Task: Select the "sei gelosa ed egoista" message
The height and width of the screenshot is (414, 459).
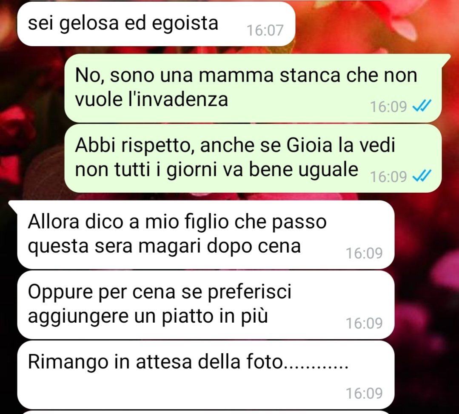Action: point(156,24)
